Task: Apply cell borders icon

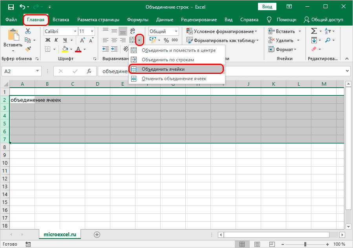Action: tap(48, 49)
